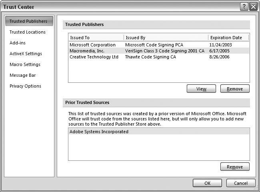Select Adobe Systems Incorporated prior source

tap(99, 132)
